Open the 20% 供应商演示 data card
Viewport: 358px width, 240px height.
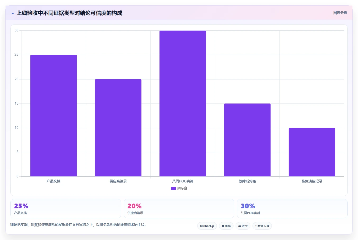pyautogui.click(x=179, y=209)
